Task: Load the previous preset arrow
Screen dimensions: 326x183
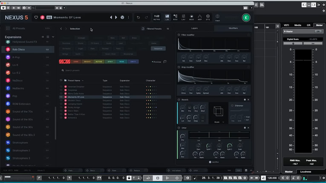Action: tap(111, 17)
